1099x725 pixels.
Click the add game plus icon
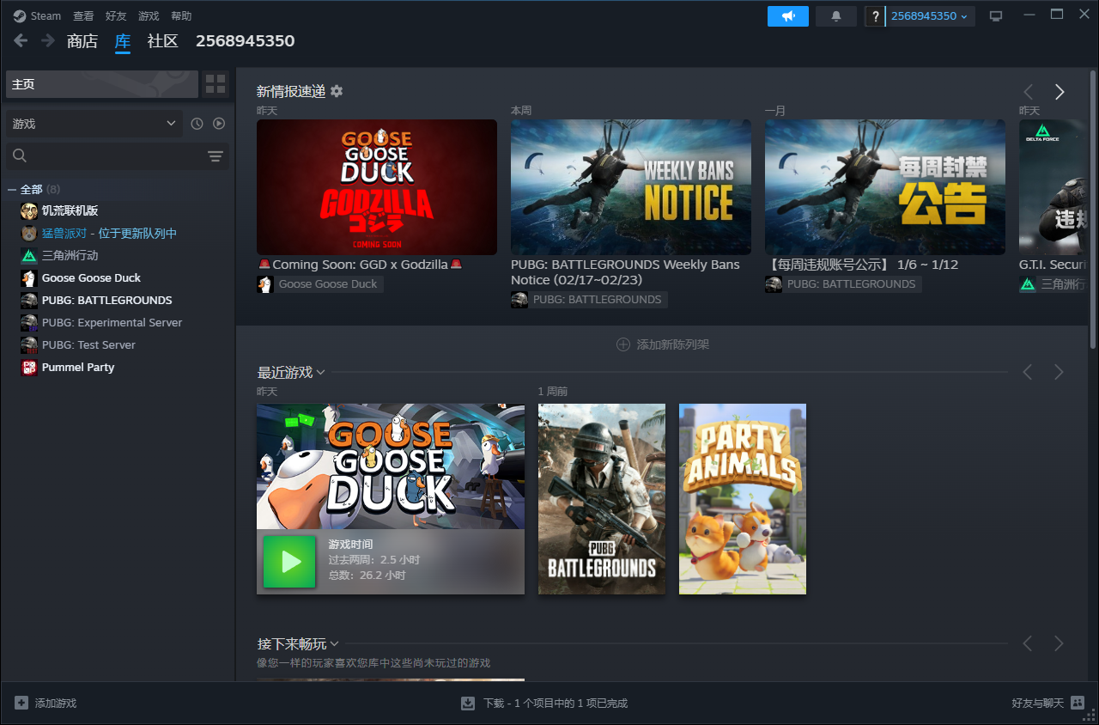tap(21, 703)
